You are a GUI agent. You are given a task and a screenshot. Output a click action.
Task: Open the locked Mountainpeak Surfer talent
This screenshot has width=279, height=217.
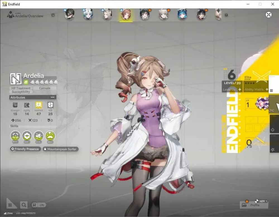tap(60, 149)
